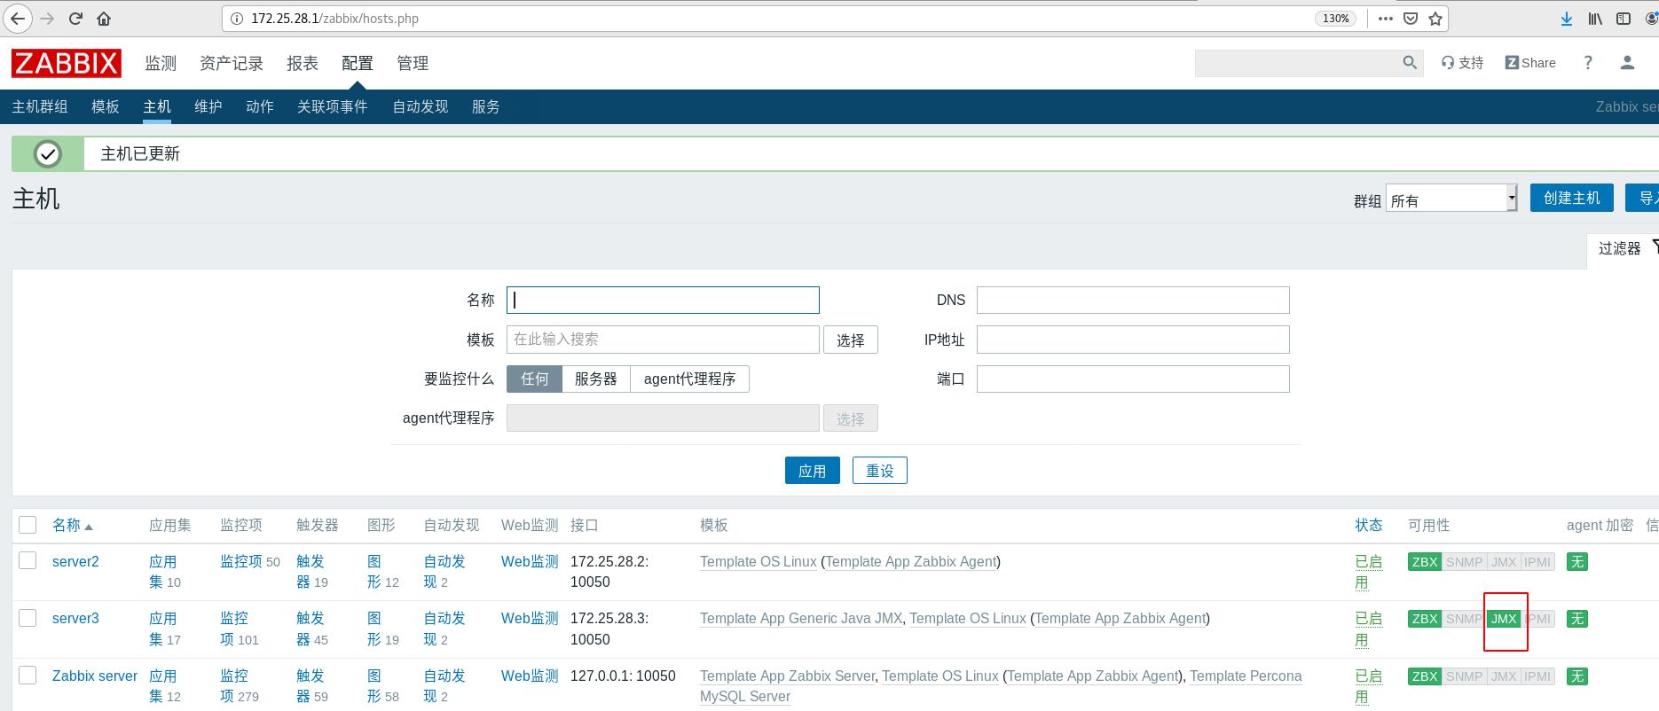Click the ZBX availability badge for server2

(x=1425, y=562)
